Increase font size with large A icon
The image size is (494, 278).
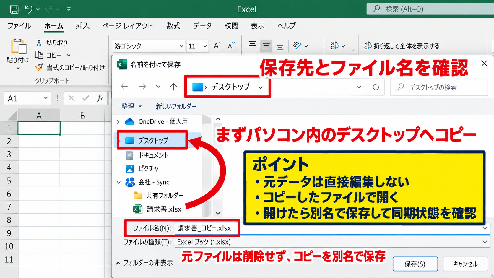point(217,46)
